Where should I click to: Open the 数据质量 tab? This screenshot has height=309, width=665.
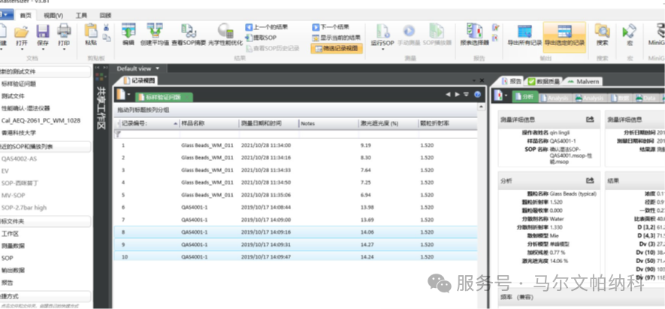(546, 81)
